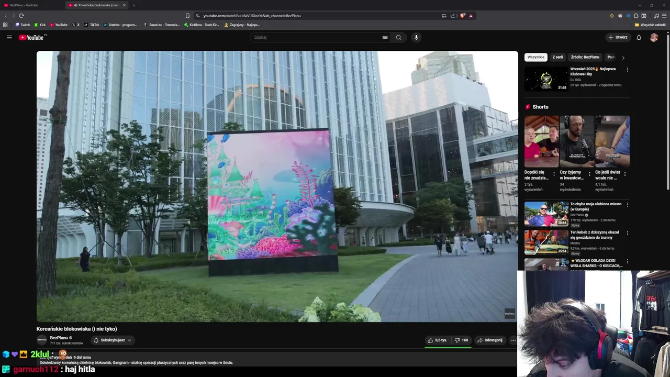Expand the Subskrybujesz subscription dropdown
The width and height of the screenshot is (670, 377).
(113, 340)
